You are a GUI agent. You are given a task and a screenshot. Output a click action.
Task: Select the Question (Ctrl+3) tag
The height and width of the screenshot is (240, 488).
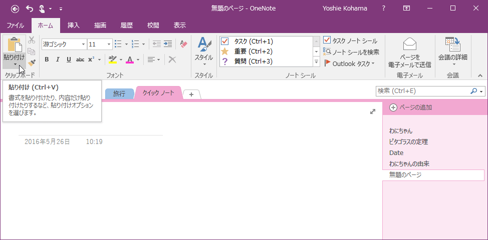[266, 61]
